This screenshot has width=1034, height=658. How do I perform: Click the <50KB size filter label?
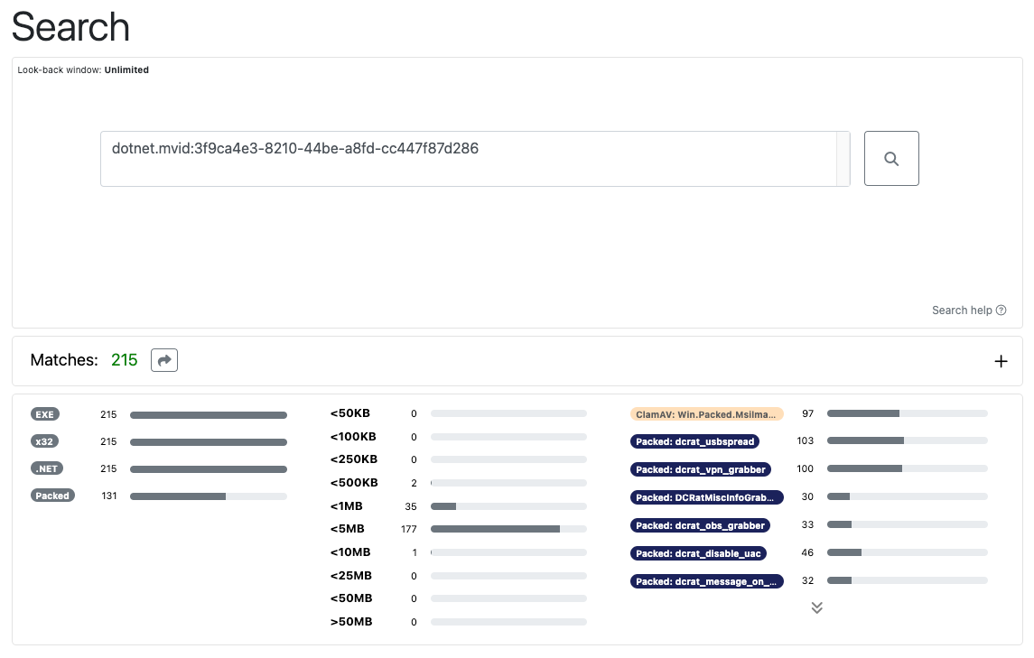(x=350, y=413)
